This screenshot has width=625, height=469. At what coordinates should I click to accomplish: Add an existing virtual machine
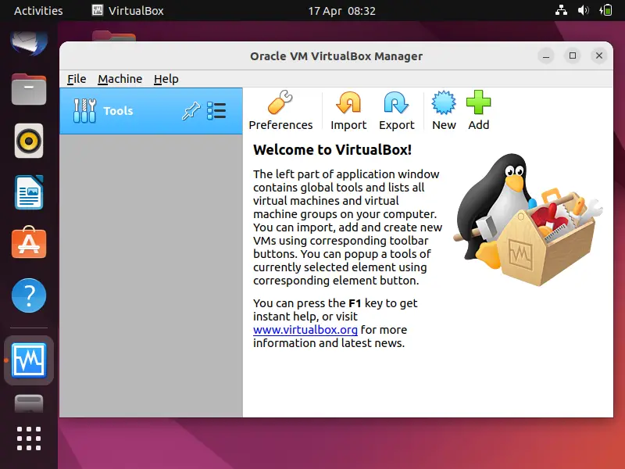coord(478,110)
